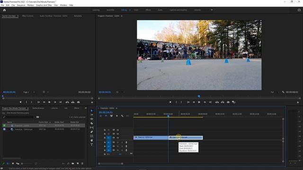Step forward one frame in the Program monitor
Screen dimensions: 303x170
[x=205, y=102]
